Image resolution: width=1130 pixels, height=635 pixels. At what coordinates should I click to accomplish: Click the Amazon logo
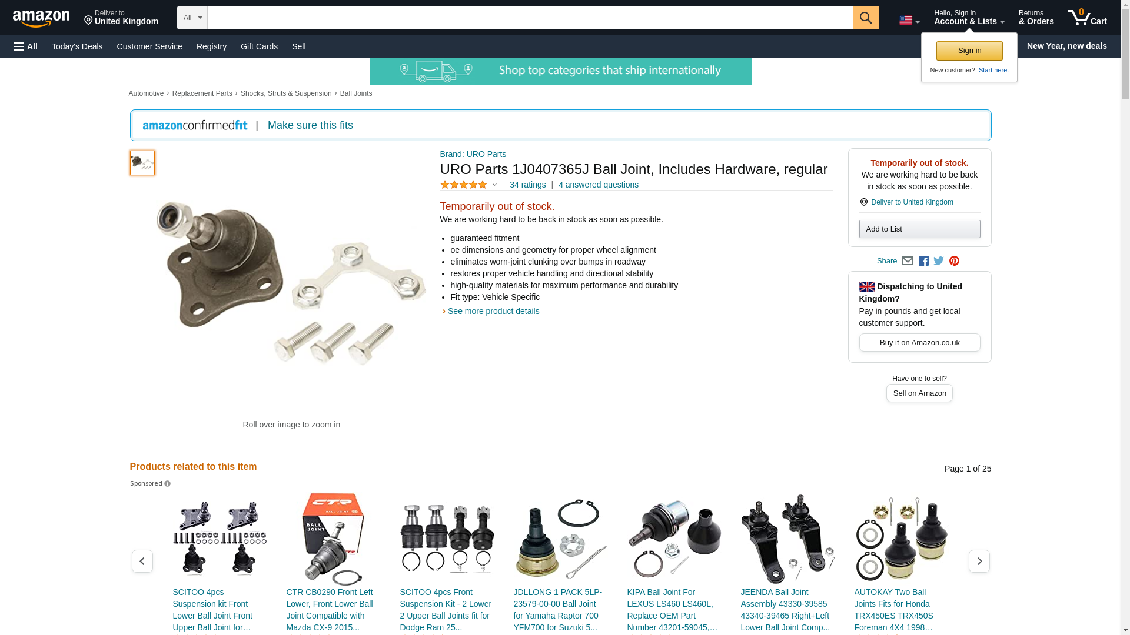[x=41, y=18]
